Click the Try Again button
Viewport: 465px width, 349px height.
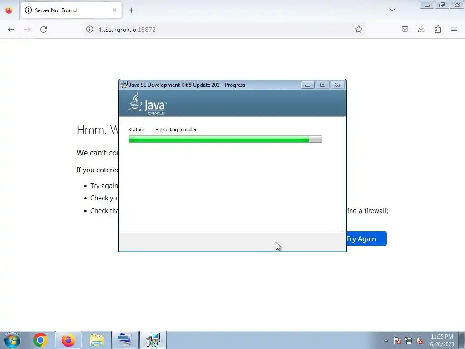point(366,239)
